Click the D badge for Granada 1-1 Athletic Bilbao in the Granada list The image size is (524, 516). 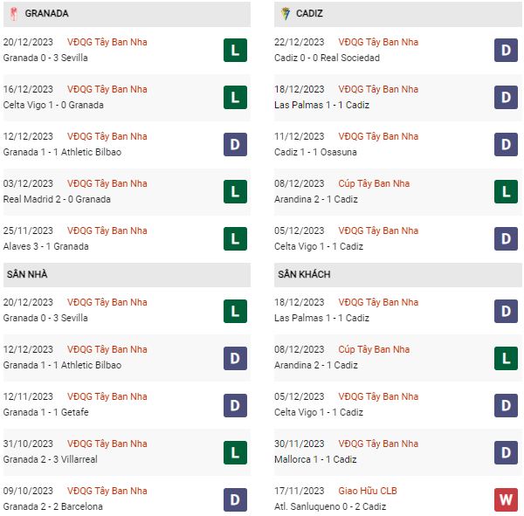(235, 144)
